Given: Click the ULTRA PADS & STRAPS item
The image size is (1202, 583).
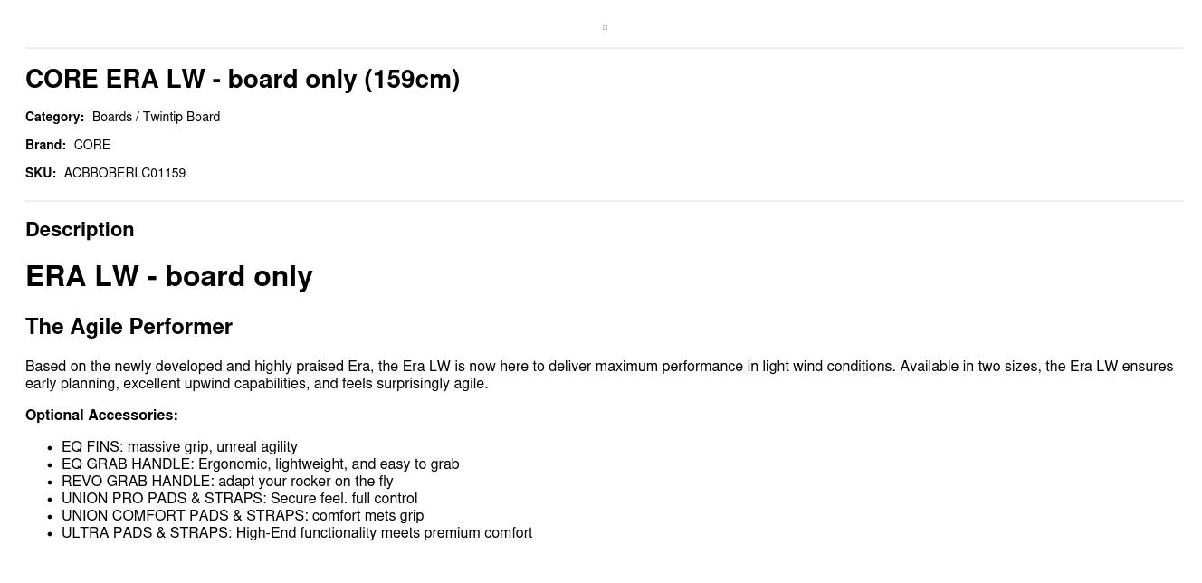Looking at the screenshot, I should click(x=297, y=533).
